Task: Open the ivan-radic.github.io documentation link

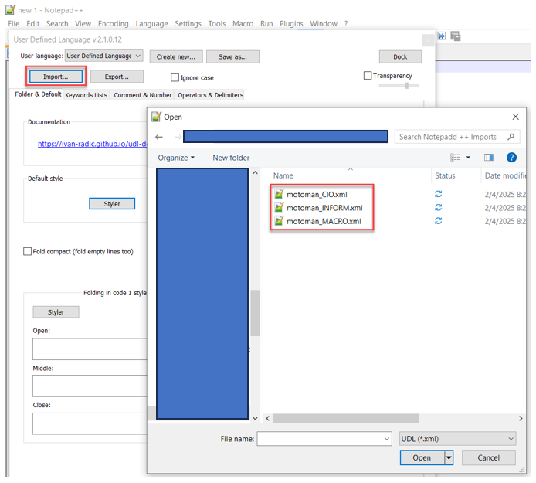Action: 93,144
